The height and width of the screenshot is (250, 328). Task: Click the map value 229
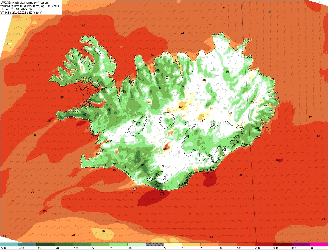pos(208,173)
